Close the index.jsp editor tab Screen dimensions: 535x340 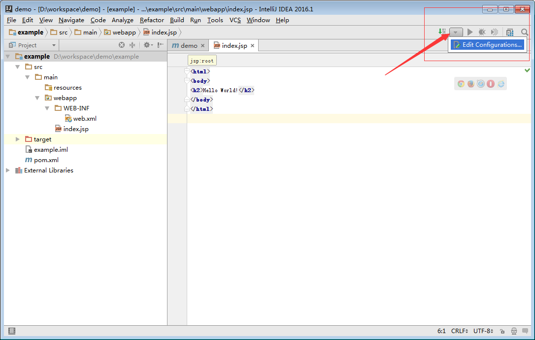(253, 45)
